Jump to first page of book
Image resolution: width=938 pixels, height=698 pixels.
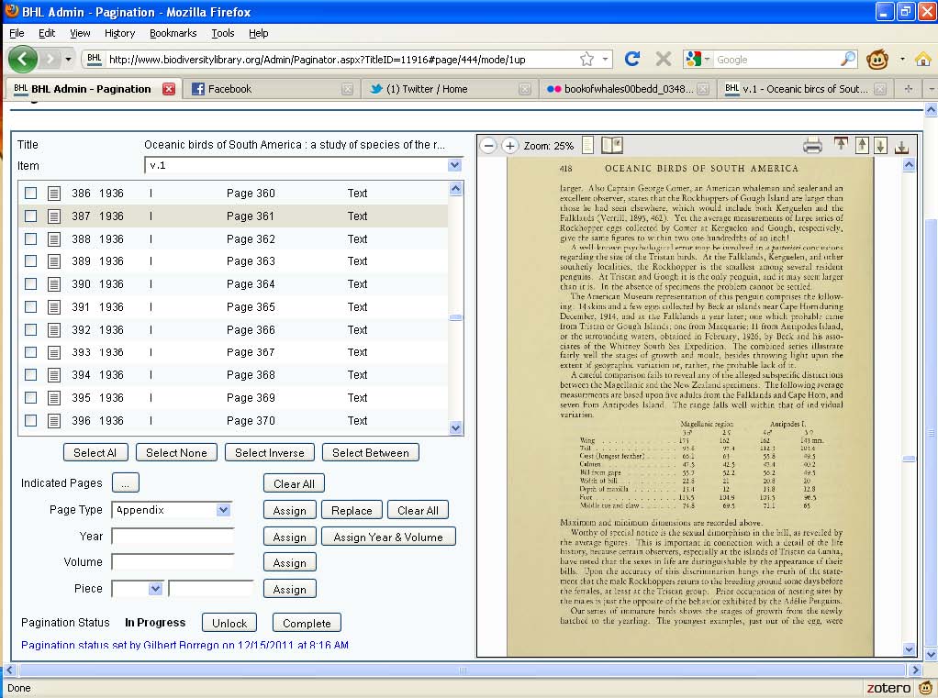tap(841, 145)
